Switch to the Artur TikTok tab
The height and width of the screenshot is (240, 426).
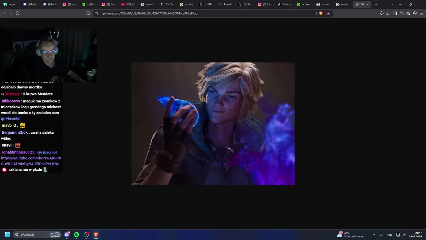pyautogui.click(x=285, y=4)
